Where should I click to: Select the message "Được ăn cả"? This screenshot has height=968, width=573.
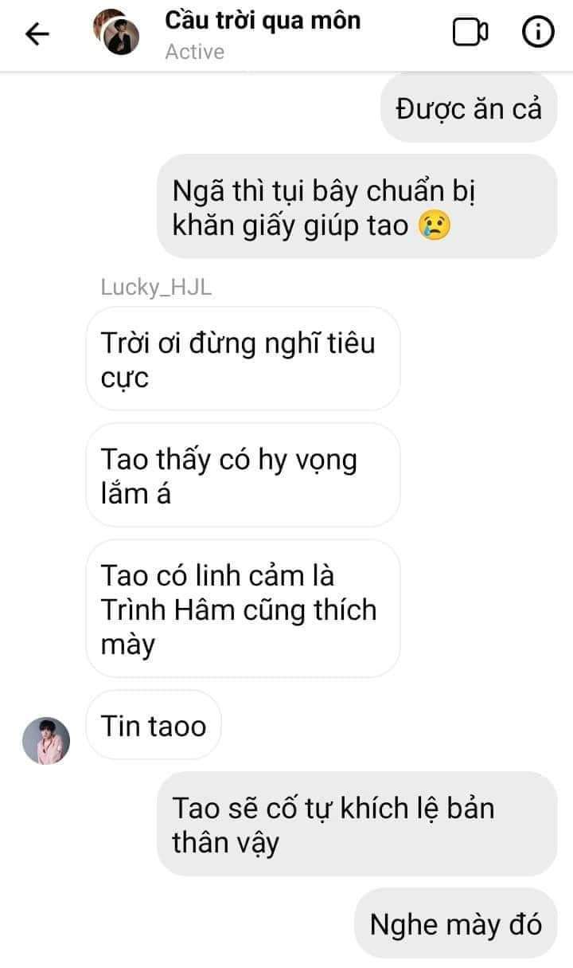coord(469,108)
